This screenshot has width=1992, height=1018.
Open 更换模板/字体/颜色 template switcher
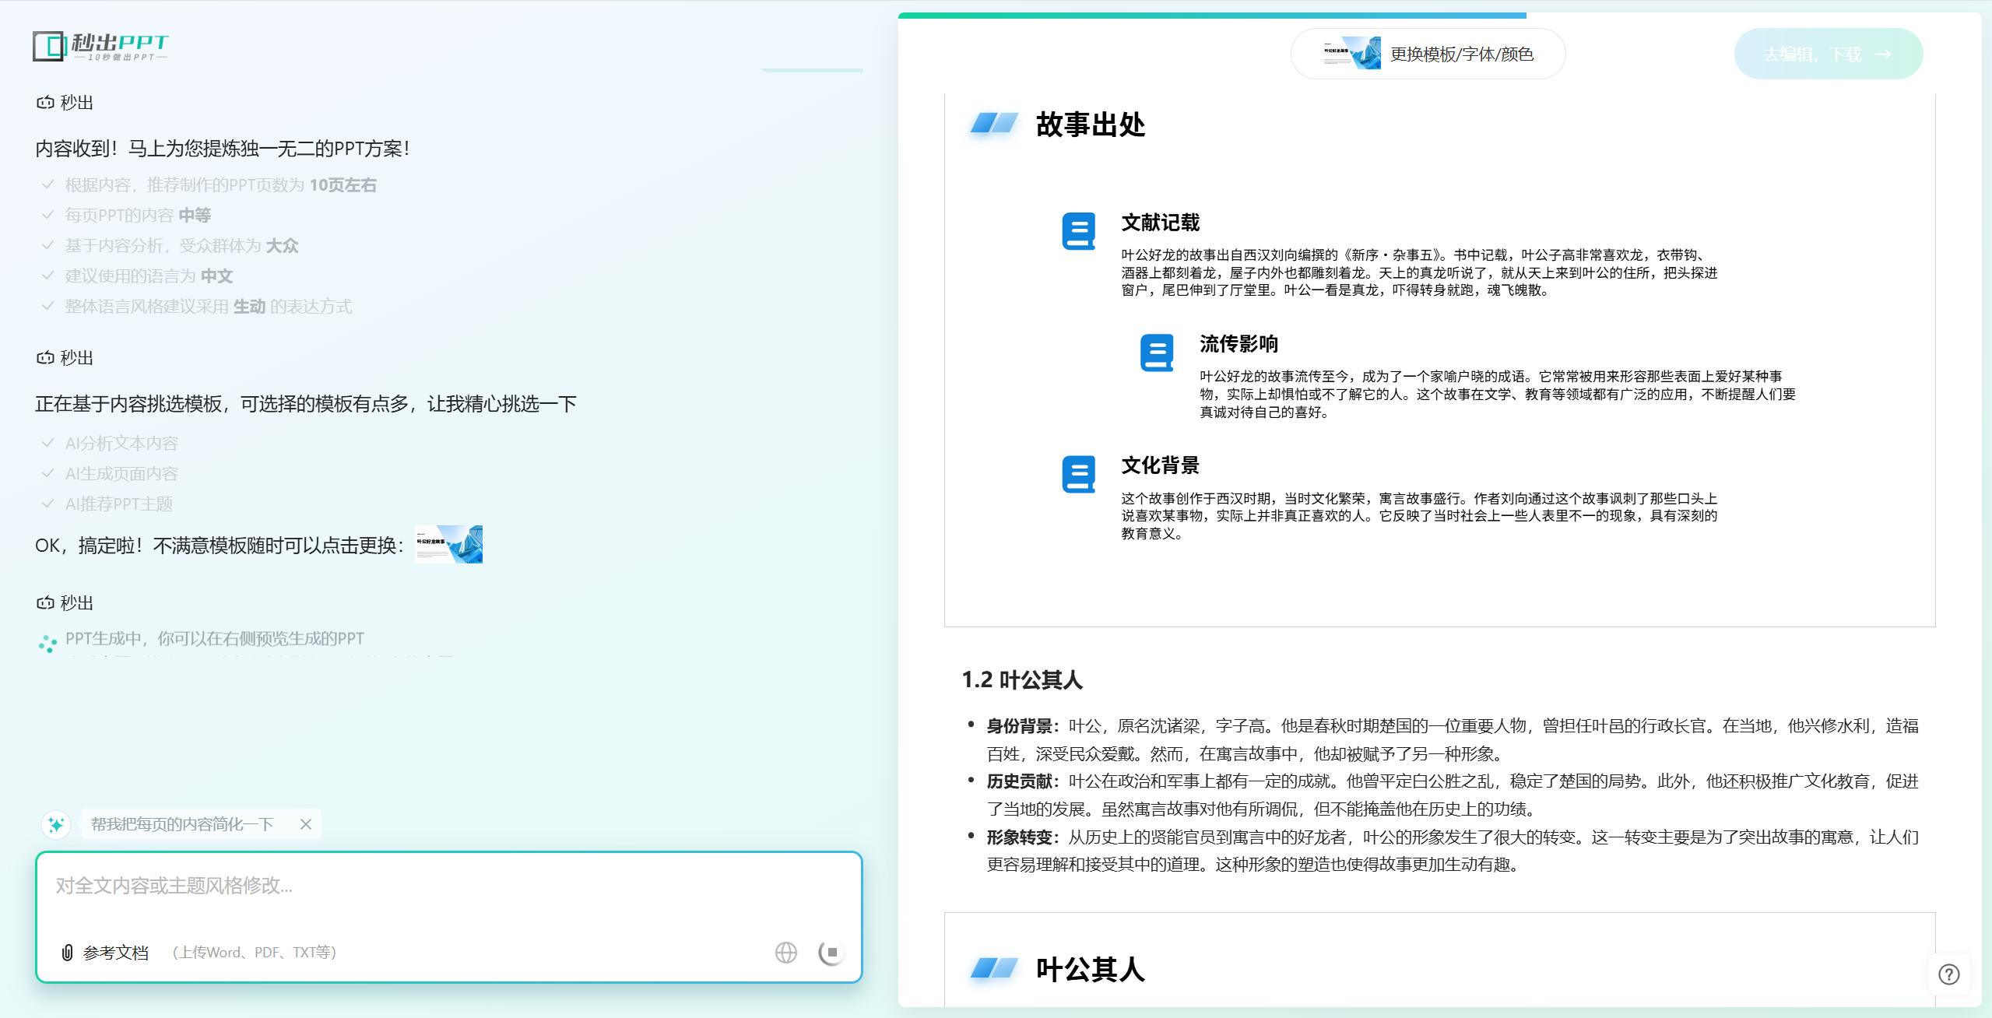pyautogui.click(x=1428, y=54)
